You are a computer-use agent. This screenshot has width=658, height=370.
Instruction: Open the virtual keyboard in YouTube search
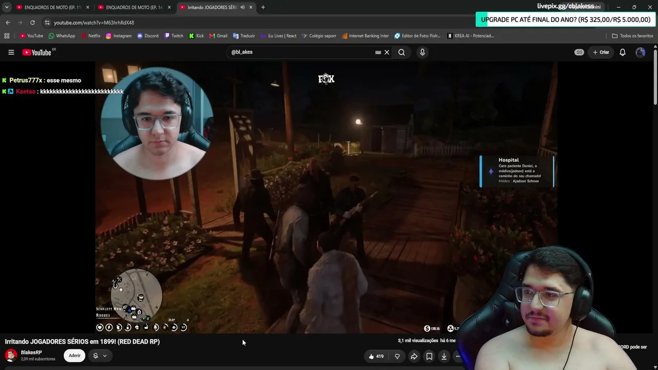tap(378, 52)
